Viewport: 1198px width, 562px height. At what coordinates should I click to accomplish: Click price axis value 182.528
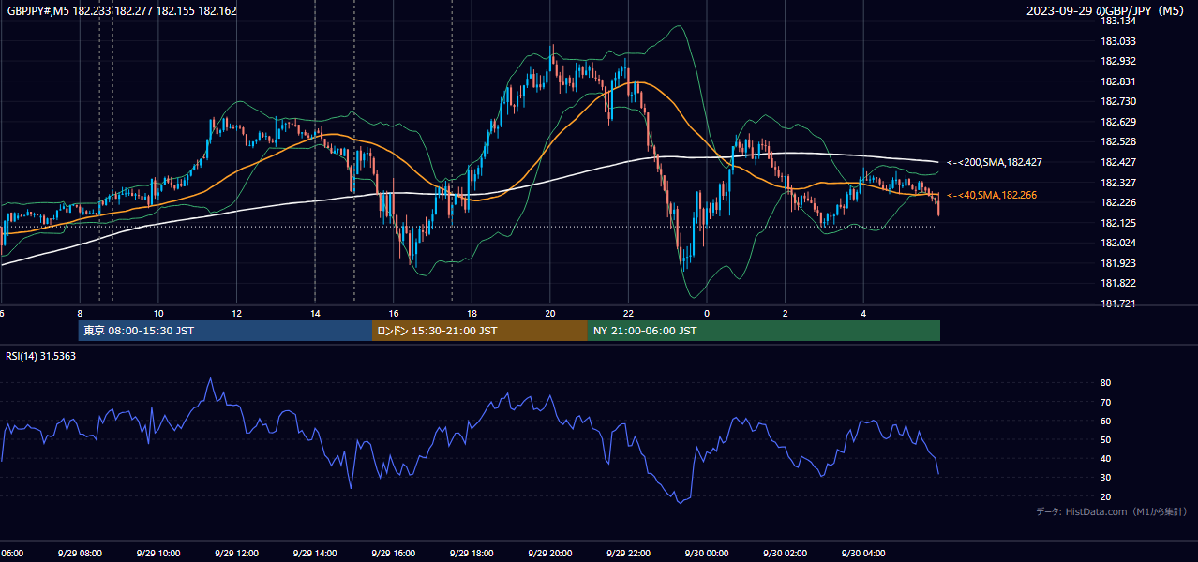(x=1118, y=141)
